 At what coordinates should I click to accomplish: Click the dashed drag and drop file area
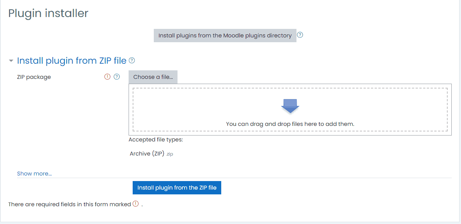[290, 110]
